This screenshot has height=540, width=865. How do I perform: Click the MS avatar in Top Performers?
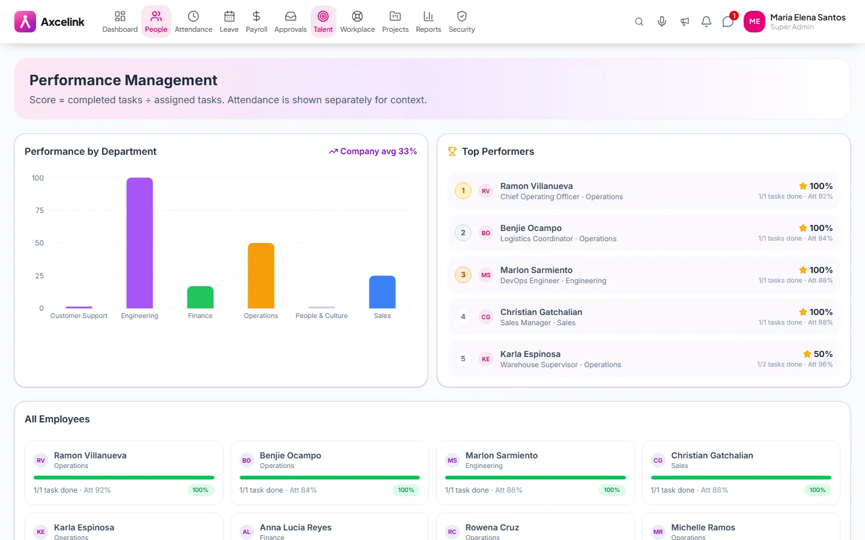tap(486, 275)
